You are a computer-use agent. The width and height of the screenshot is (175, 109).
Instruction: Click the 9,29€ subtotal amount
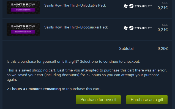tap(163, 48)
